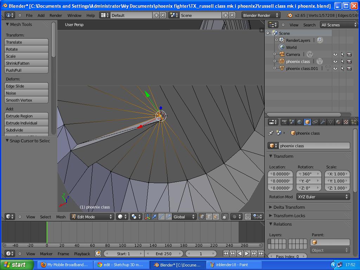This screenshot has height=270, width=360.
Task: Open Render properties (camera icon)
Action: pyautogui.click(x=285, y=122)
